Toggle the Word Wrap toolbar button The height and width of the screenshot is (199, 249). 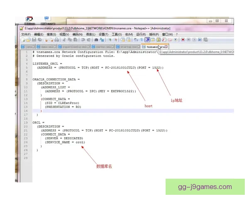[x=136, y=40]
